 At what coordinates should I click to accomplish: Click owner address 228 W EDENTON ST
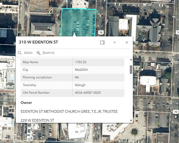click(37, 120)
